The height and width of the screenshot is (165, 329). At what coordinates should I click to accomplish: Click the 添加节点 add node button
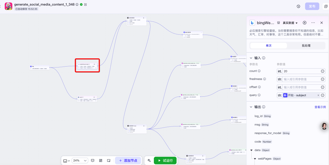click(x=128, y=160)
